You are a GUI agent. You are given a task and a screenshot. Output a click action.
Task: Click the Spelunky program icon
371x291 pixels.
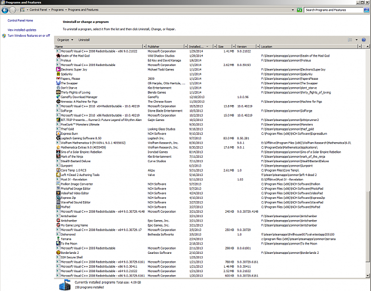[x=58, y=74]
